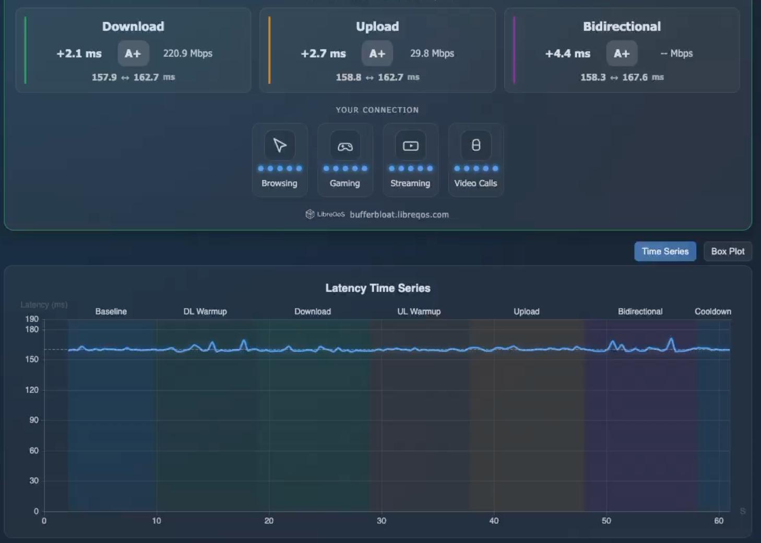Click the Bidirectional A+ grade badge
The width and height of the screenshot is (761, 543).
coord(621,53)
